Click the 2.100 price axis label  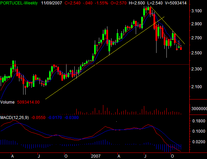click(196, 87)
